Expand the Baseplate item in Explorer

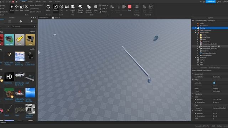195,58
